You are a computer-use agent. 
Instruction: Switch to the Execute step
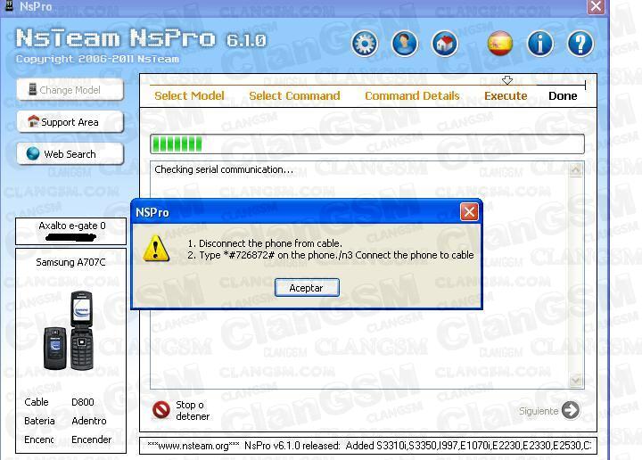coord(506,95)
